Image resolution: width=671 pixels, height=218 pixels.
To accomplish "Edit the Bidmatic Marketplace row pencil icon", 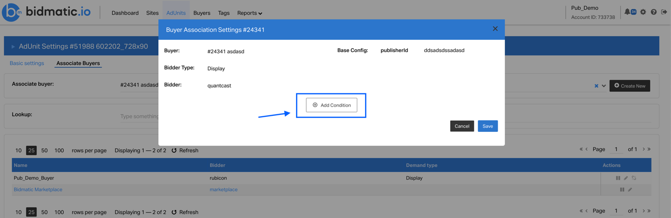I will [630, 189].
